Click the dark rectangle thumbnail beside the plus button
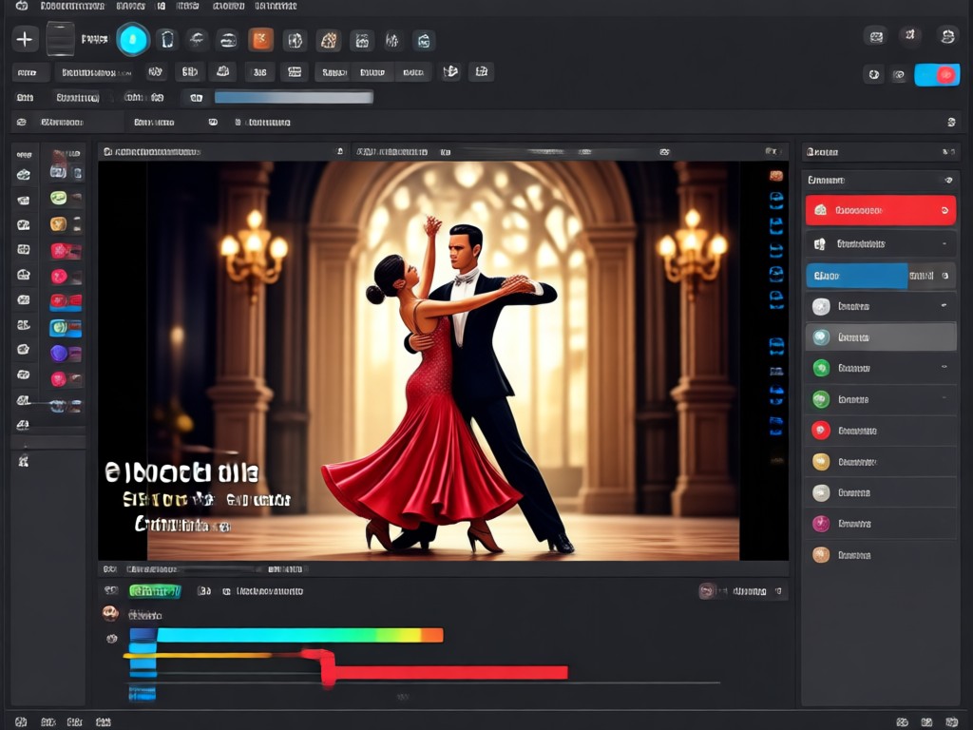Image resolution: width=973 pixels, height=730 pixels. tap(60, 39)
